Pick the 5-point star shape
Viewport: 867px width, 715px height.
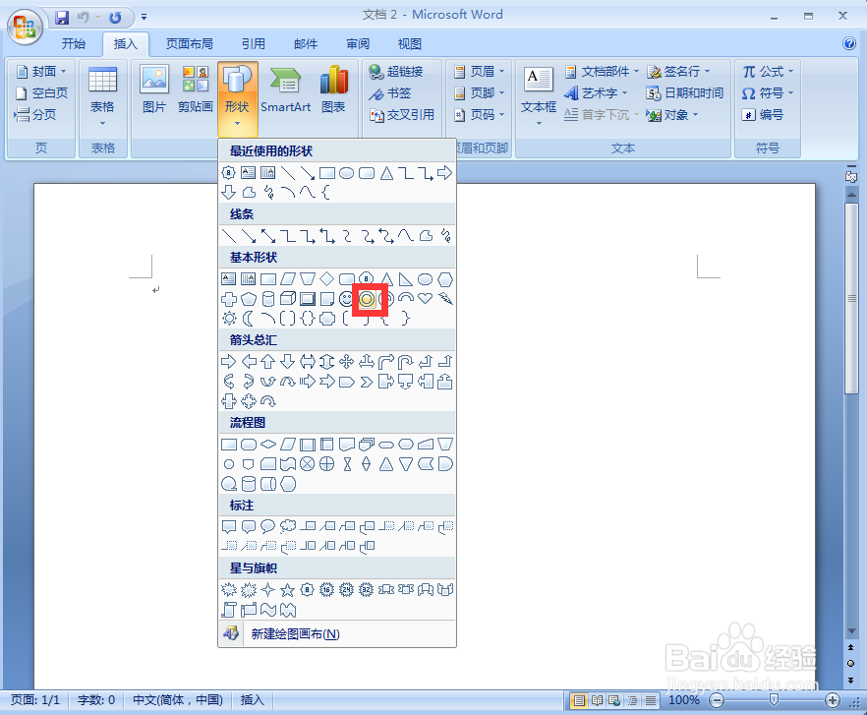287,590
